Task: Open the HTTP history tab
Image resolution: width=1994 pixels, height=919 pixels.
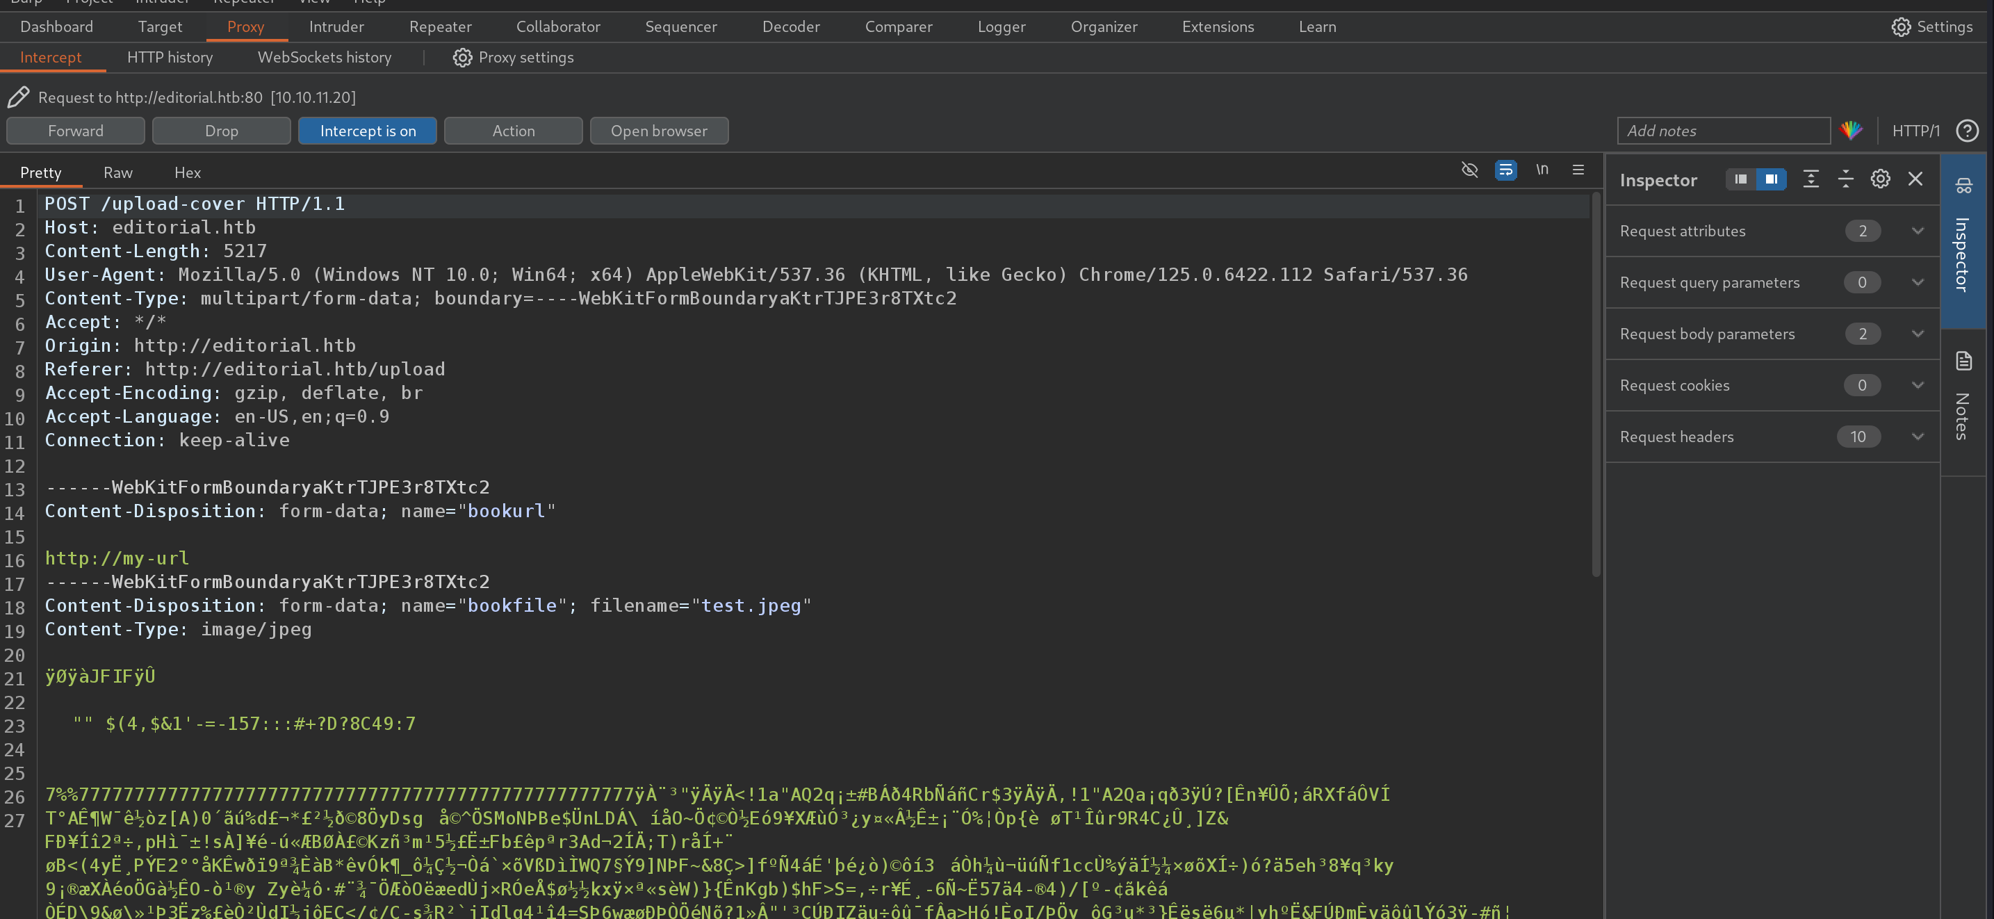Action: [170, 57]
